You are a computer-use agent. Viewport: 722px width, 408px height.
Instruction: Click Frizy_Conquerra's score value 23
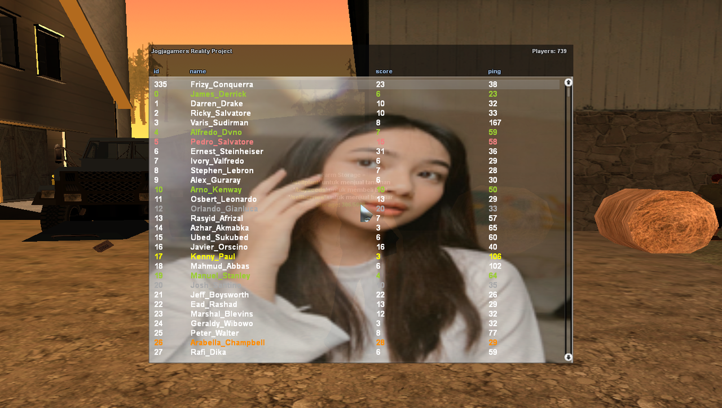click(380, 85)
